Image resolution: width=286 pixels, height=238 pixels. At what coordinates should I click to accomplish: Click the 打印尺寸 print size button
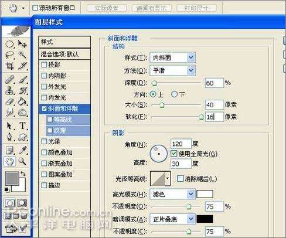tap(196, 8)
